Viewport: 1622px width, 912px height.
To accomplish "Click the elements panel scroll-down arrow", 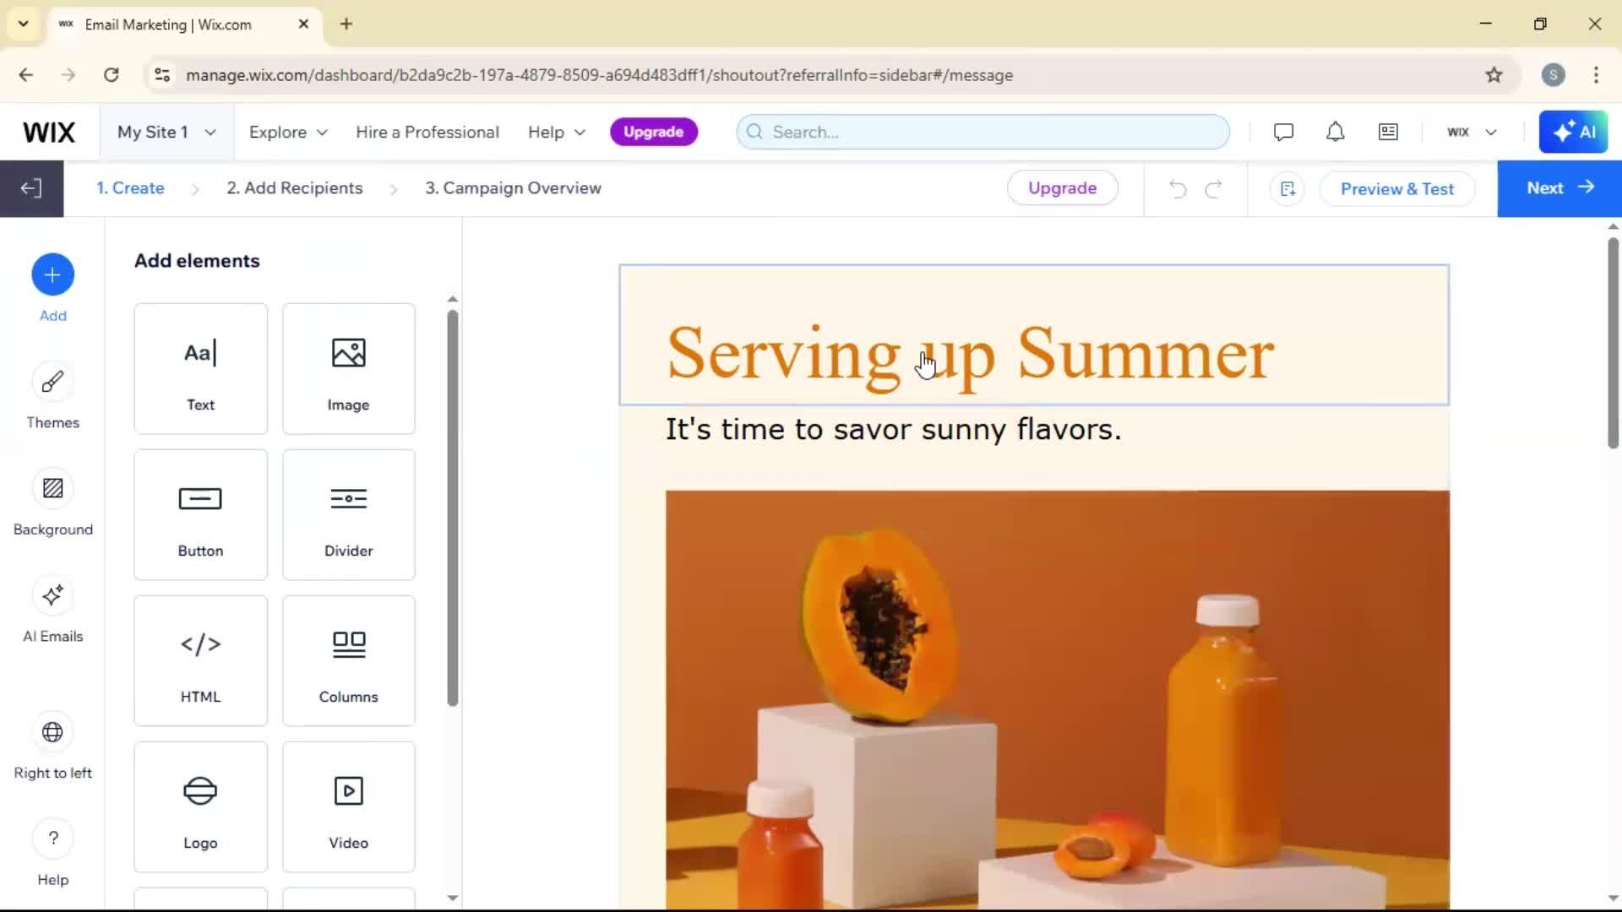I will click(x=453, y=898).
